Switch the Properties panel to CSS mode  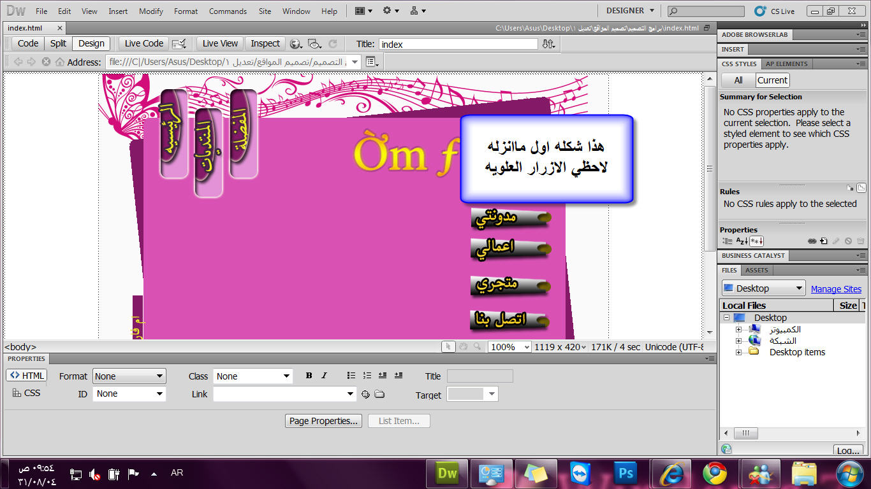26,393
